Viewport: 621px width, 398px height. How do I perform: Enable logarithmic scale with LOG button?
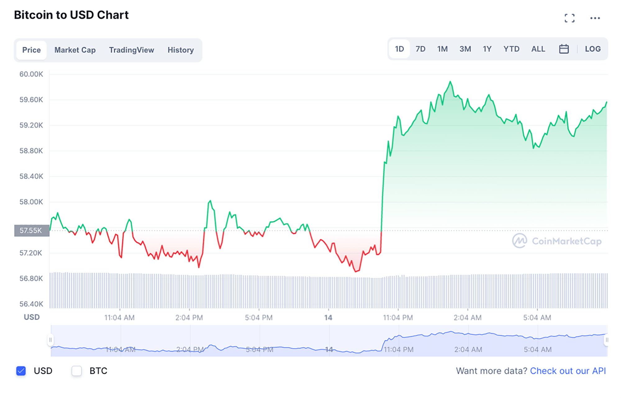pyautogui.click(x=593, y=49)
